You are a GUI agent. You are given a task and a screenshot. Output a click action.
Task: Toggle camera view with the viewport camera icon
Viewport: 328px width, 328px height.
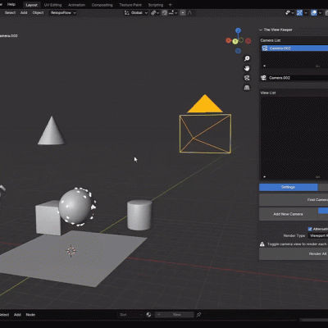coord(247,78)
